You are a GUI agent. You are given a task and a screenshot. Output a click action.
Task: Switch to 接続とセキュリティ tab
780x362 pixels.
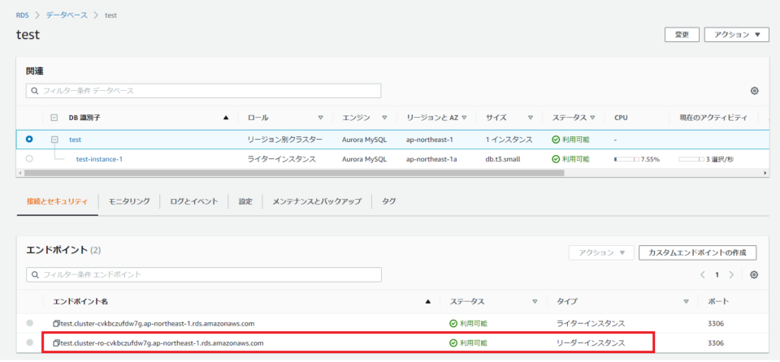[57, 201]
